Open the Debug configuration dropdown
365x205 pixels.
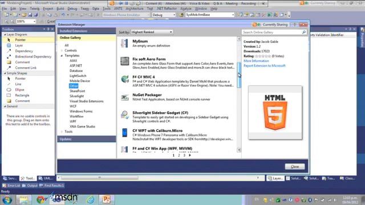pos(164,15)
